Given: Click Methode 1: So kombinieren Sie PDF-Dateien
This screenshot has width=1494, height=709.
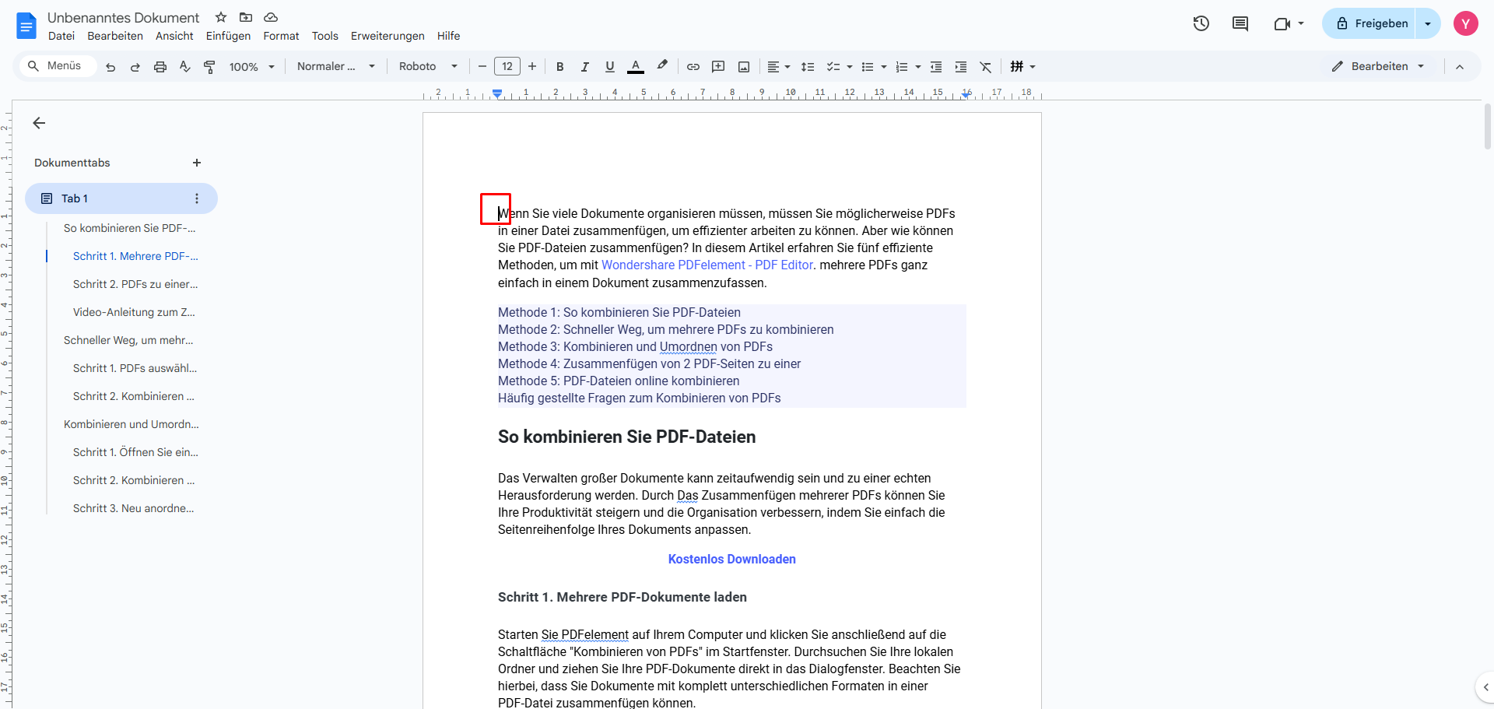Looking at the screenshot, I should [619, 313].
